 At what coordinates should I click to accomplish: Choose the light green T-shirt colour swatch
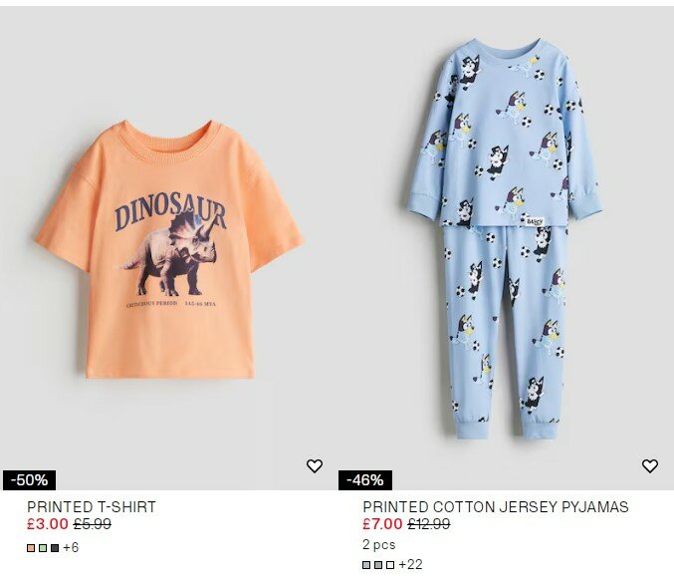point(43,548)
